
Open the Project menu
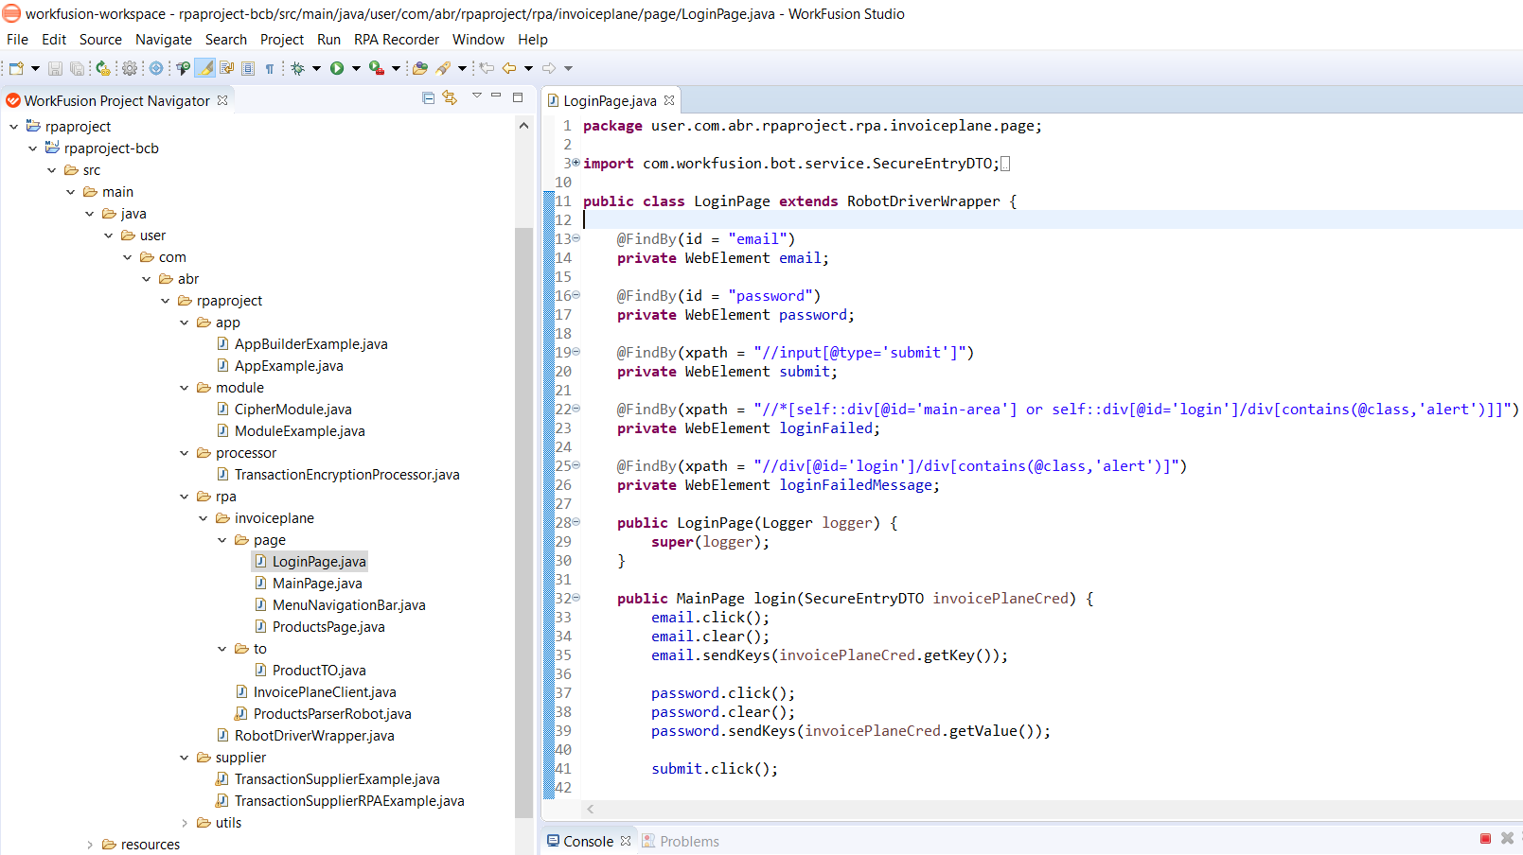click(282, 40)
